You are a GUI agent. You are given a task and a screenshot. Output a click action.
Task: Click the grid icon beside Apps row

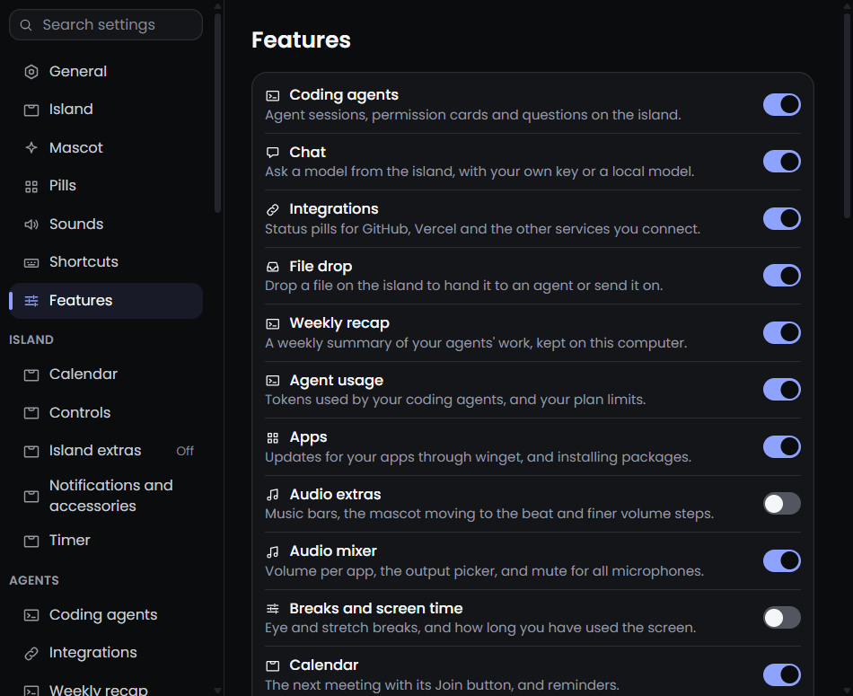(x=273, y=437)
